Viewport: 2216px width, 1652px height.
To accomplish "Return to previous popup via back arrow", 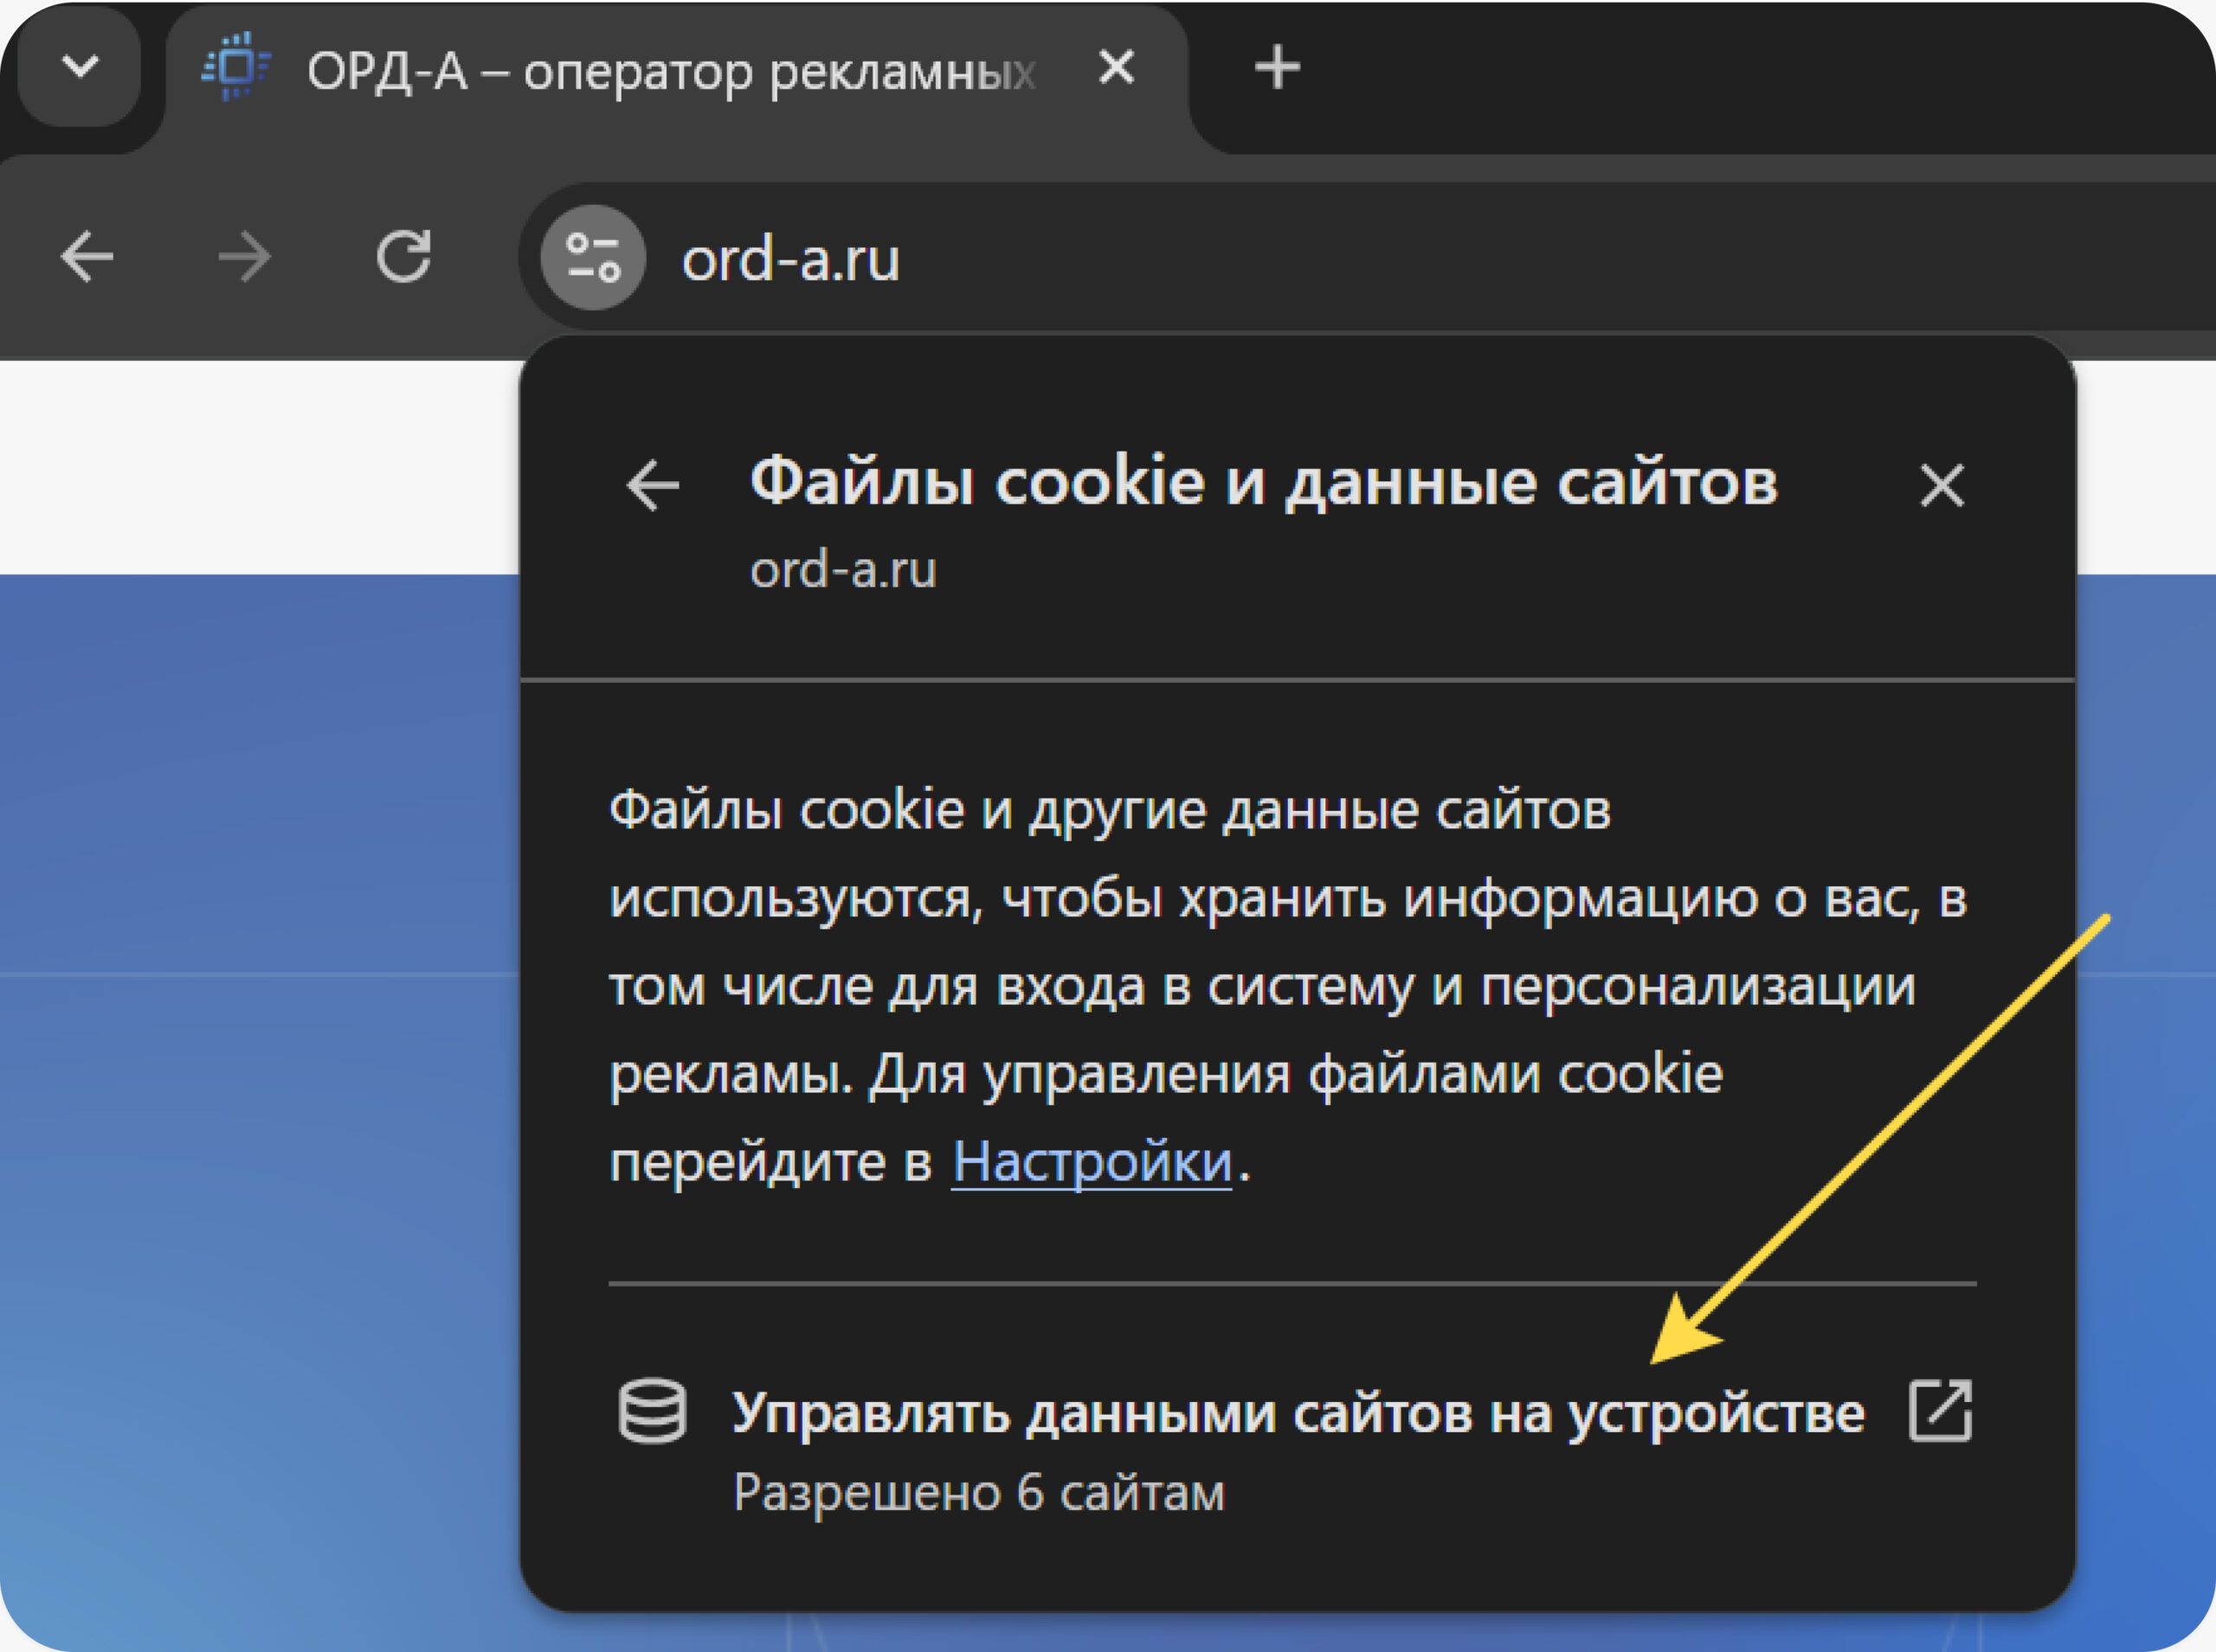I will tap(653, 485).
